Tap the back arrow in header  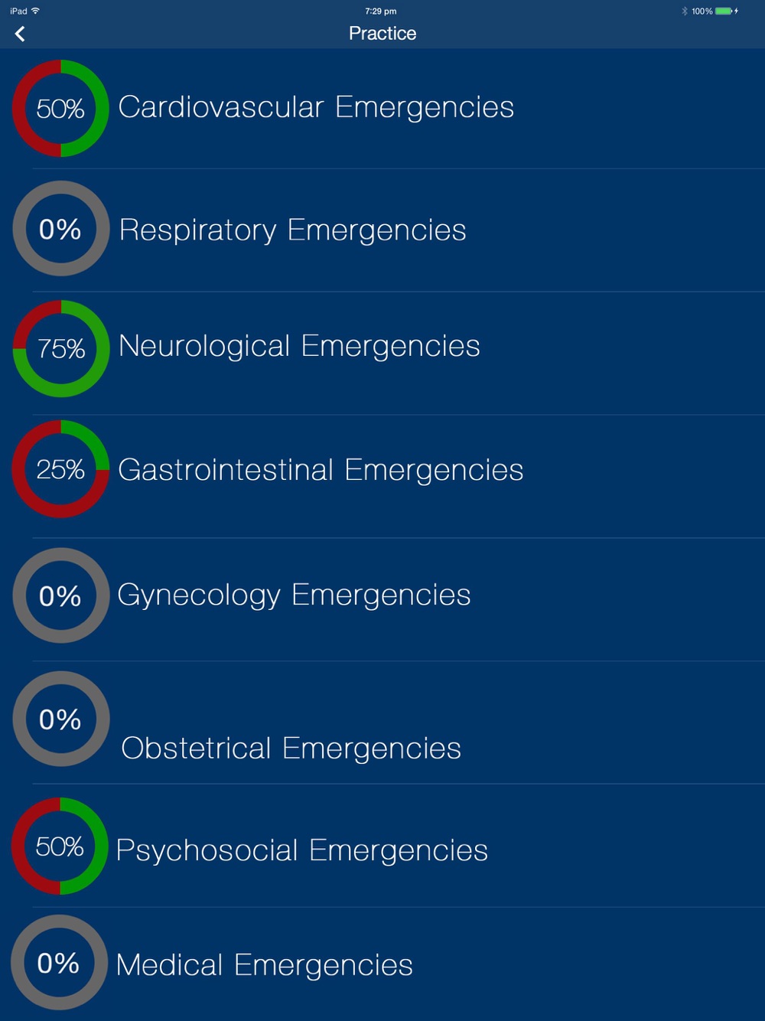20,34
